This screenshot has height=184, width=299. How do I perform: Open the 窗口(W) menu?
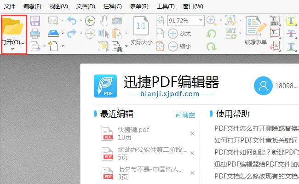point(193,6)
